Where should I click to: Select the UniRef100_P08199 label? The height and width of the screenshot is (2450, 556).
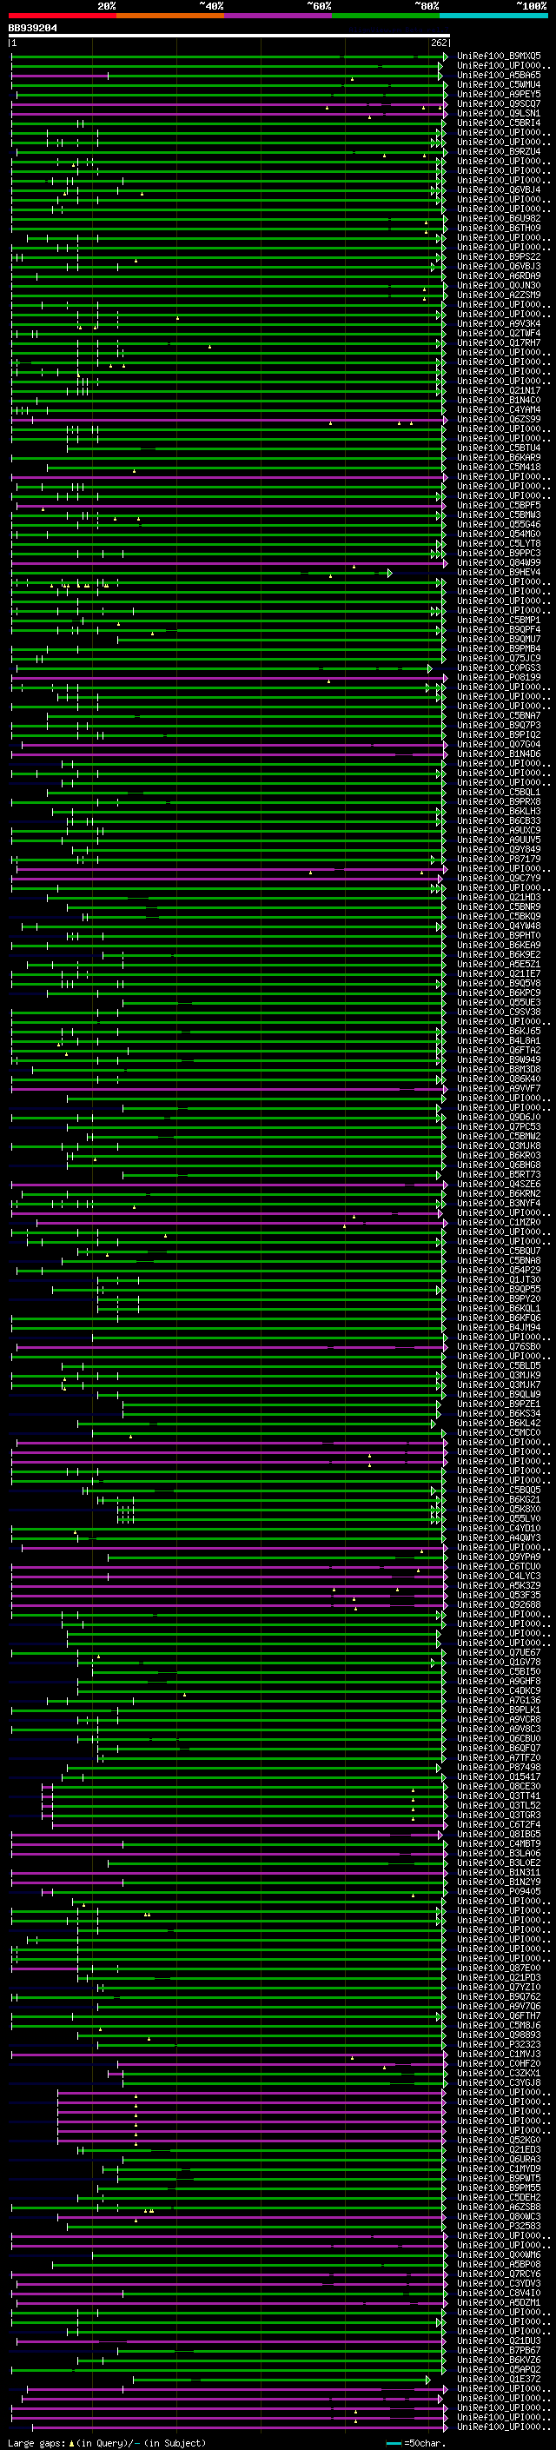pos(499,677)
